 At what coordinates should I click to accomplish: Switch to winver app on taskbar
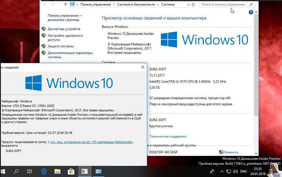click(x=85, y=171)
